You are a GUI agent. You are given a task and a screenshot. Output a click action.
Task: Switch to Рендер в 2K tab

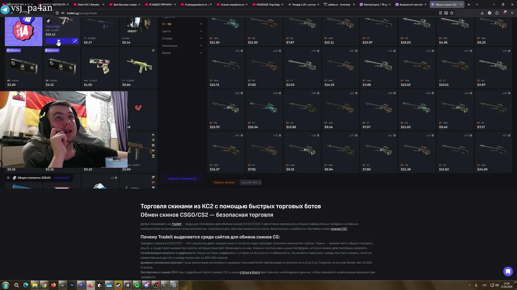pyautogui.click(x=304, y=4)
